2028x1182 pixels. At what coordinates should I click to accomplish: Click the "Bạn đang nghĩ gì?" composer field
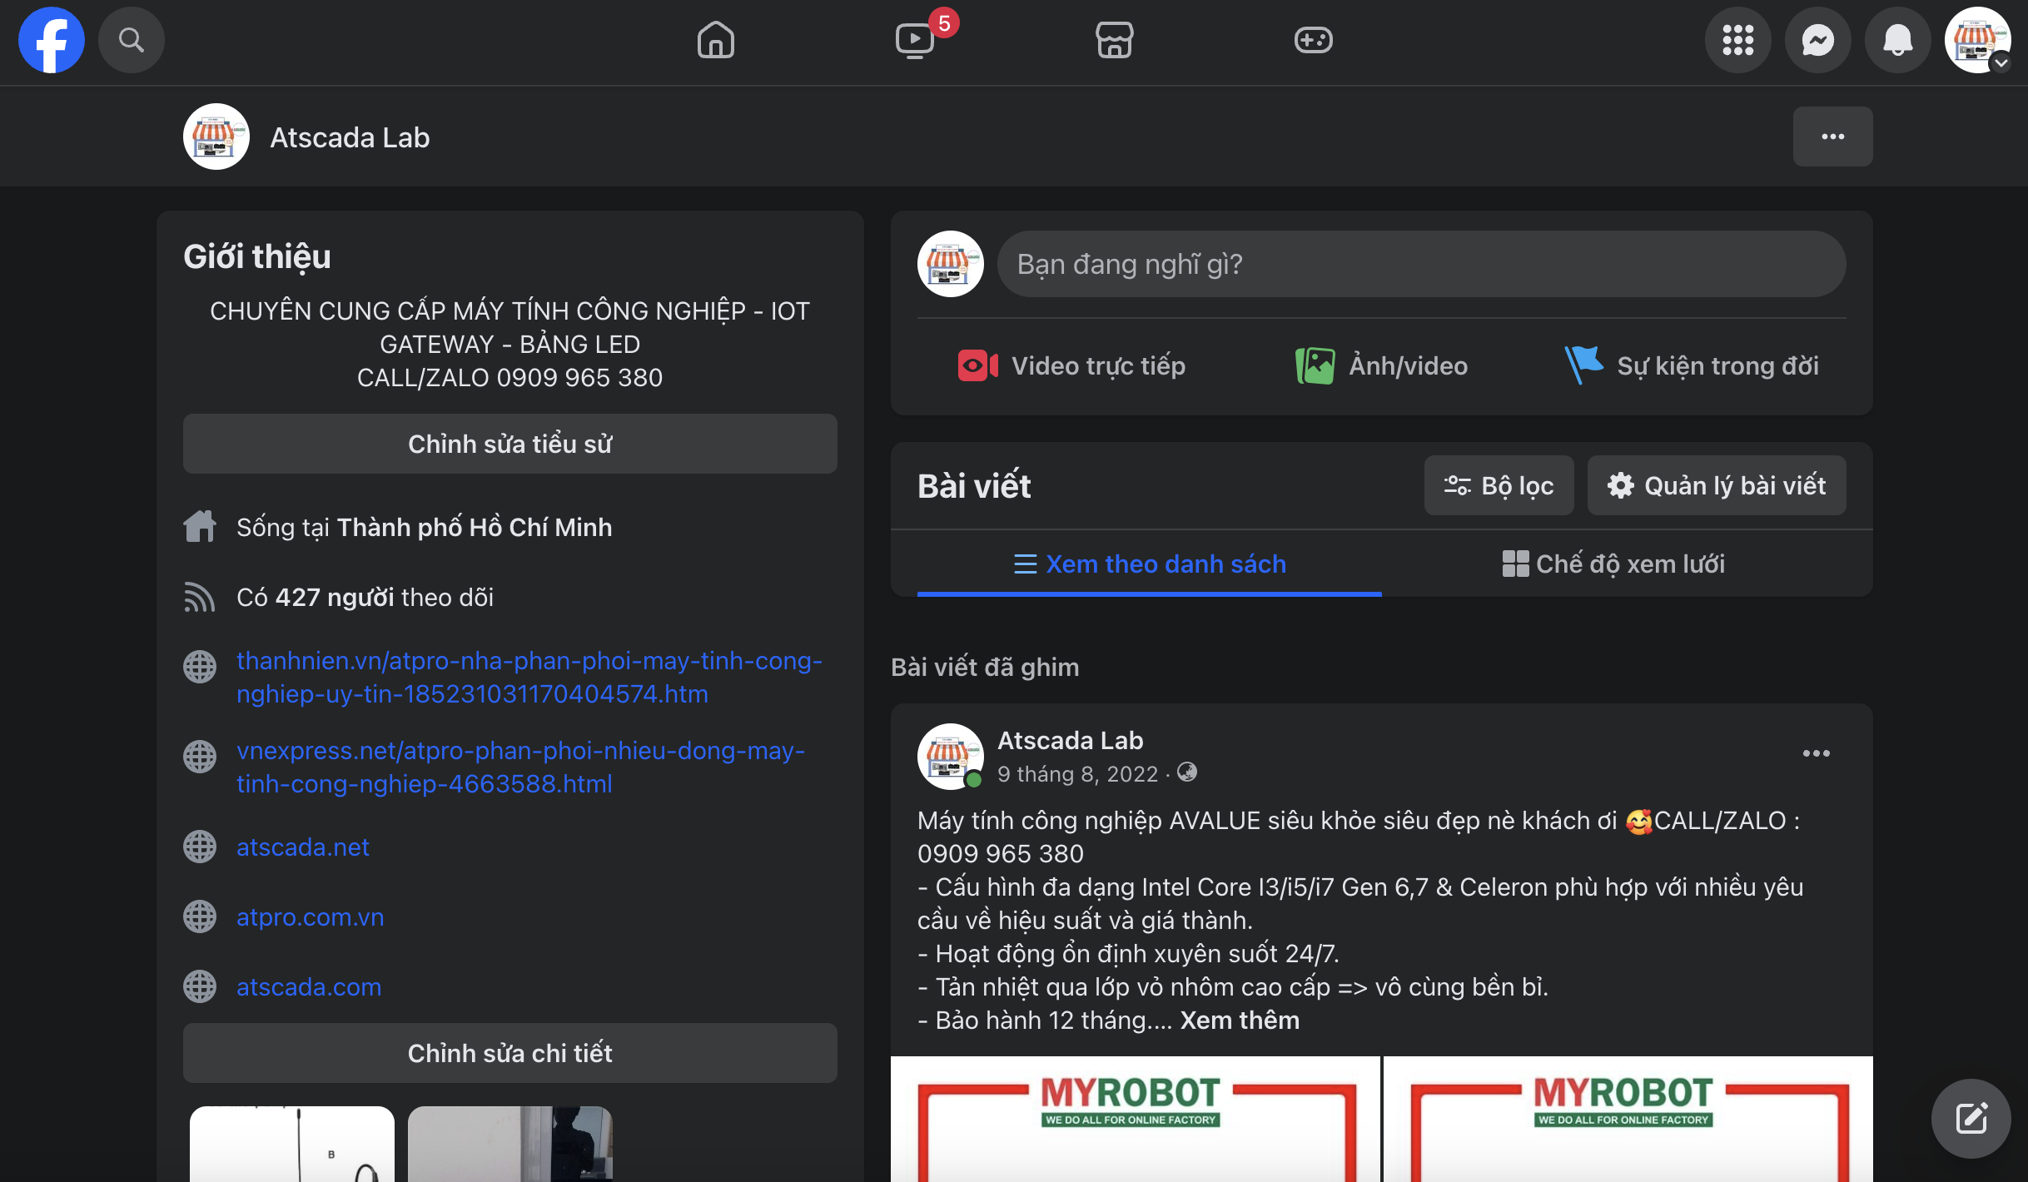coord(1421,264)
